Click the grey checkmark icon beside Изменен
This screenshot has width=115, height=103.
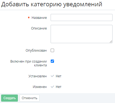[x=52, y=87]
